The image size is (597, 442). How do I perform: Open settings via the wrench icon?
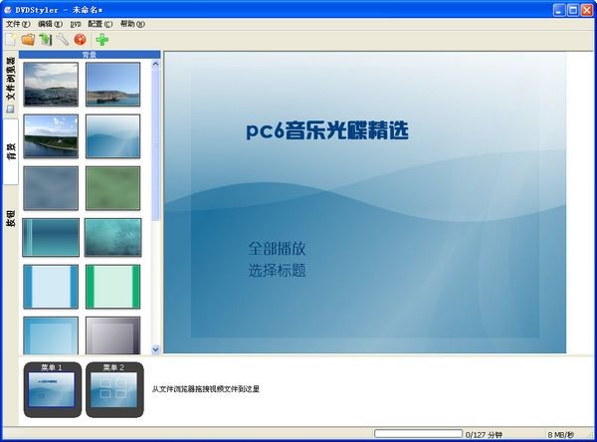[x=62, y=40]
